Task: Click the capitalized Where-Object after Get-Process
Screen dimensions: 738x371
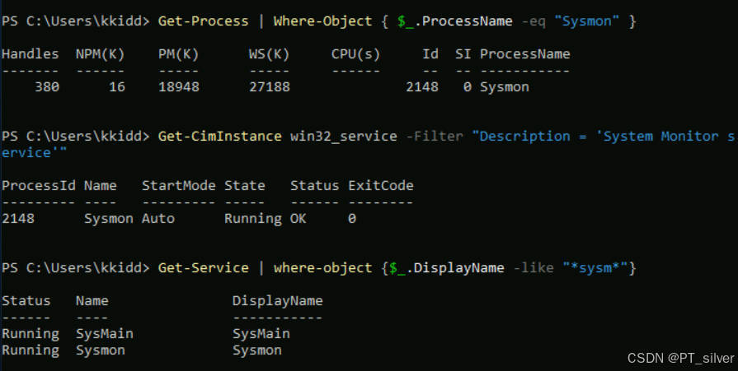Action: pos(322,21)
